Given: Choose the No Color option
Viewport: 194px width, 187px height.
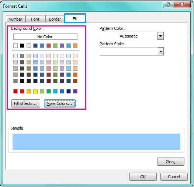Looking at the screenshot, I should 45,37.
